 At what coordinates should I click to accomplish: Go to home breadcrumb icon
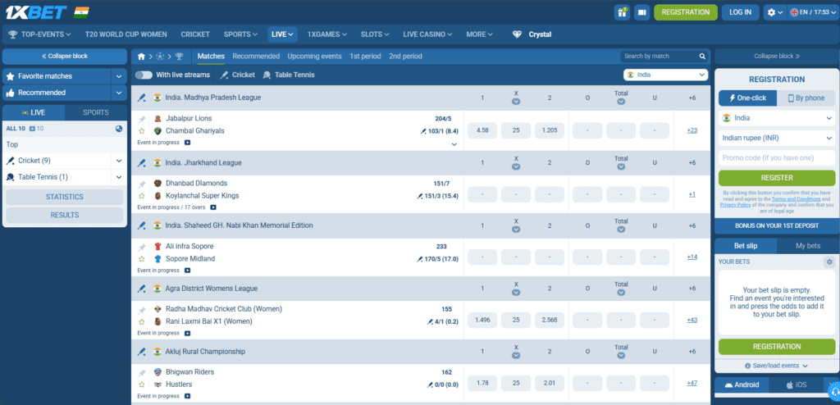[141, 57]
